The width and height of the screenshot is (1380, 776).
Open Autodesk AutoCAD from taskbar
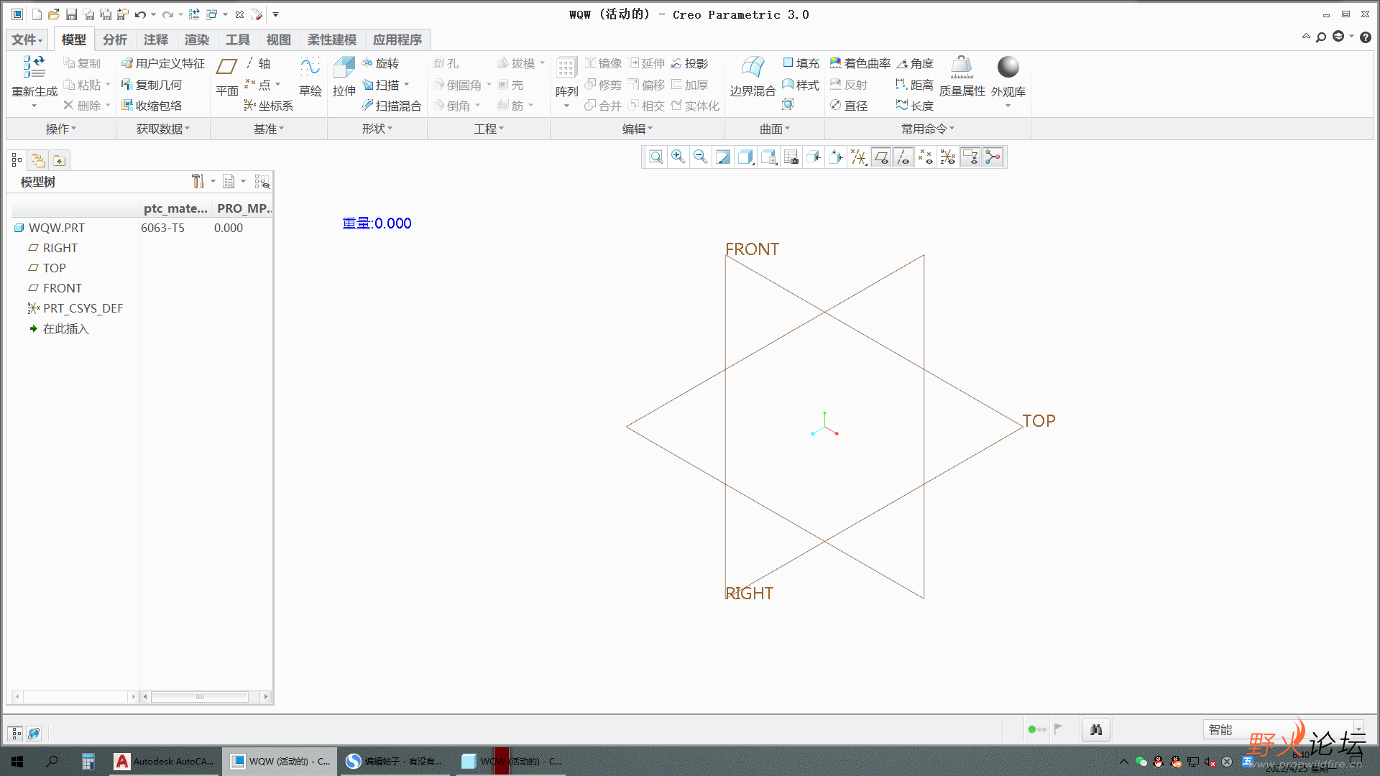(165, 761)
